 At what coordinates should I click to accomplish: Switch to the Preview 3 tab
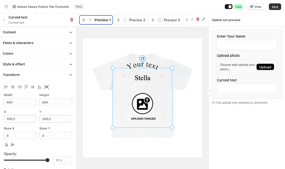165,20
